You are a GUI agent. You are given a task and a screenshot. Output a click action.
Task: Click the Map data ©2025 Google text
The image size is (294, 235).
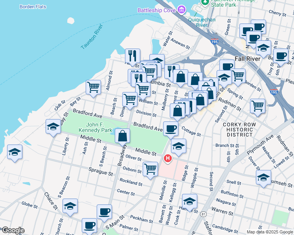click(x=270, y=232)
